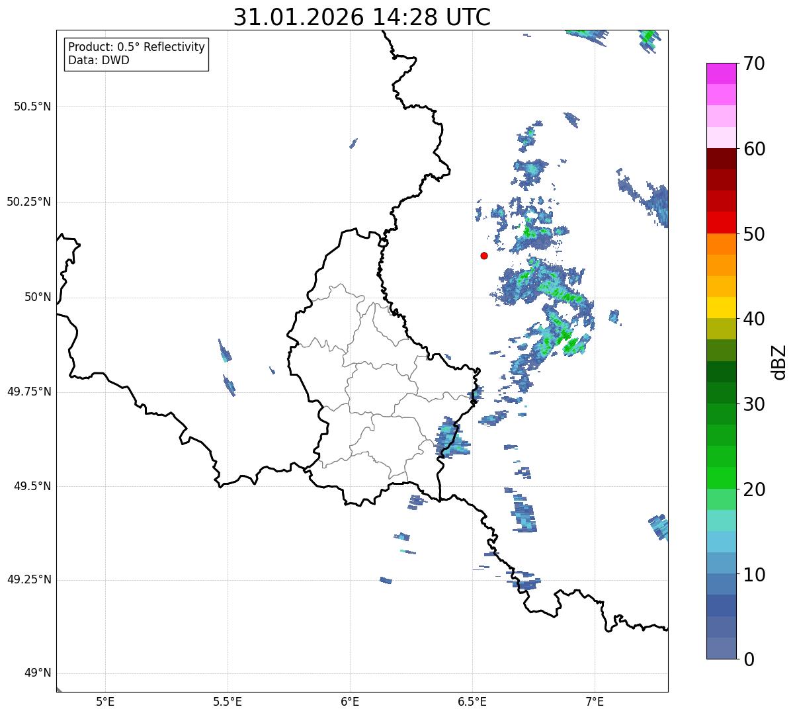This screenshot has height=715, width=795.
Task: Click the "Data: DWD" text
Action: tap(99, 60)
